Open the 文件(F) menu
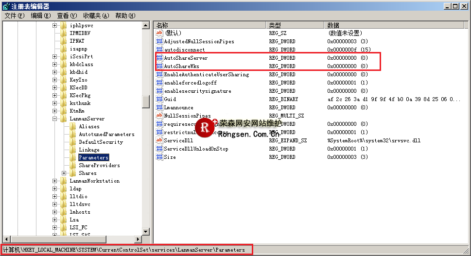Screen dimensions: 471x256 (x=15, y=16)
